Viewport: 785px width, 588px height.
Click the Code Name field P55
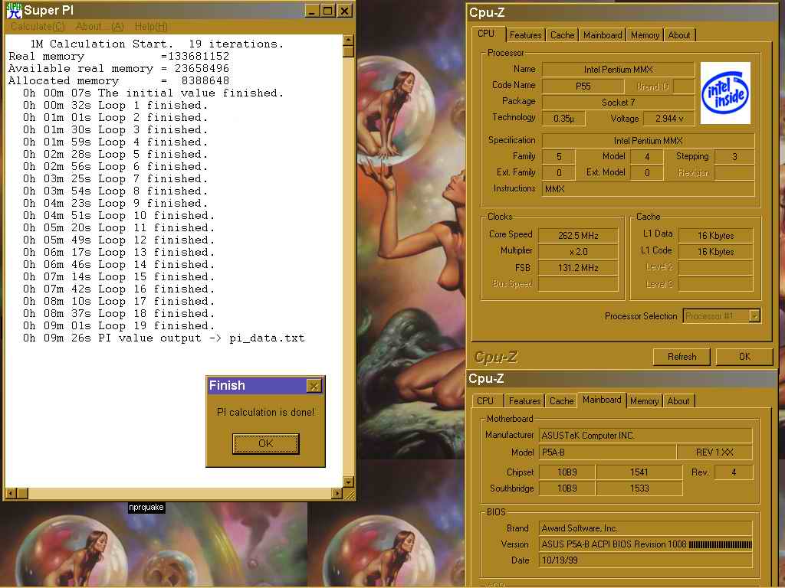[583, 86]
